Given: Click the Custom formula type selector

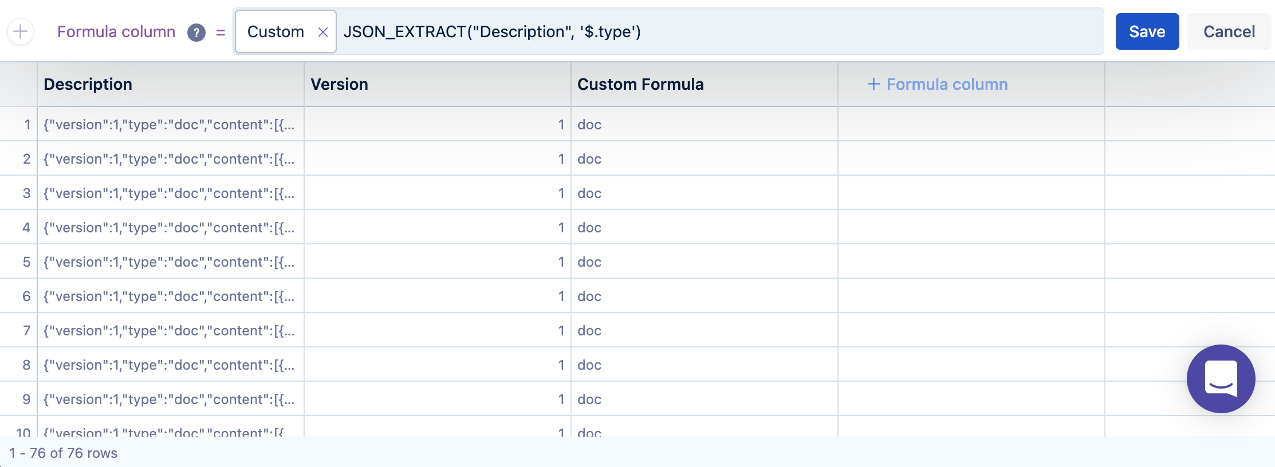Looking at the screenshot, I should pyautogui.click(x=276, y=32).
